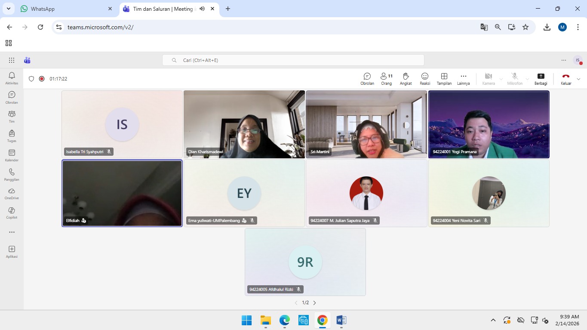
Task: Go to next participant page arrow
Action: (x=314, y=303)
